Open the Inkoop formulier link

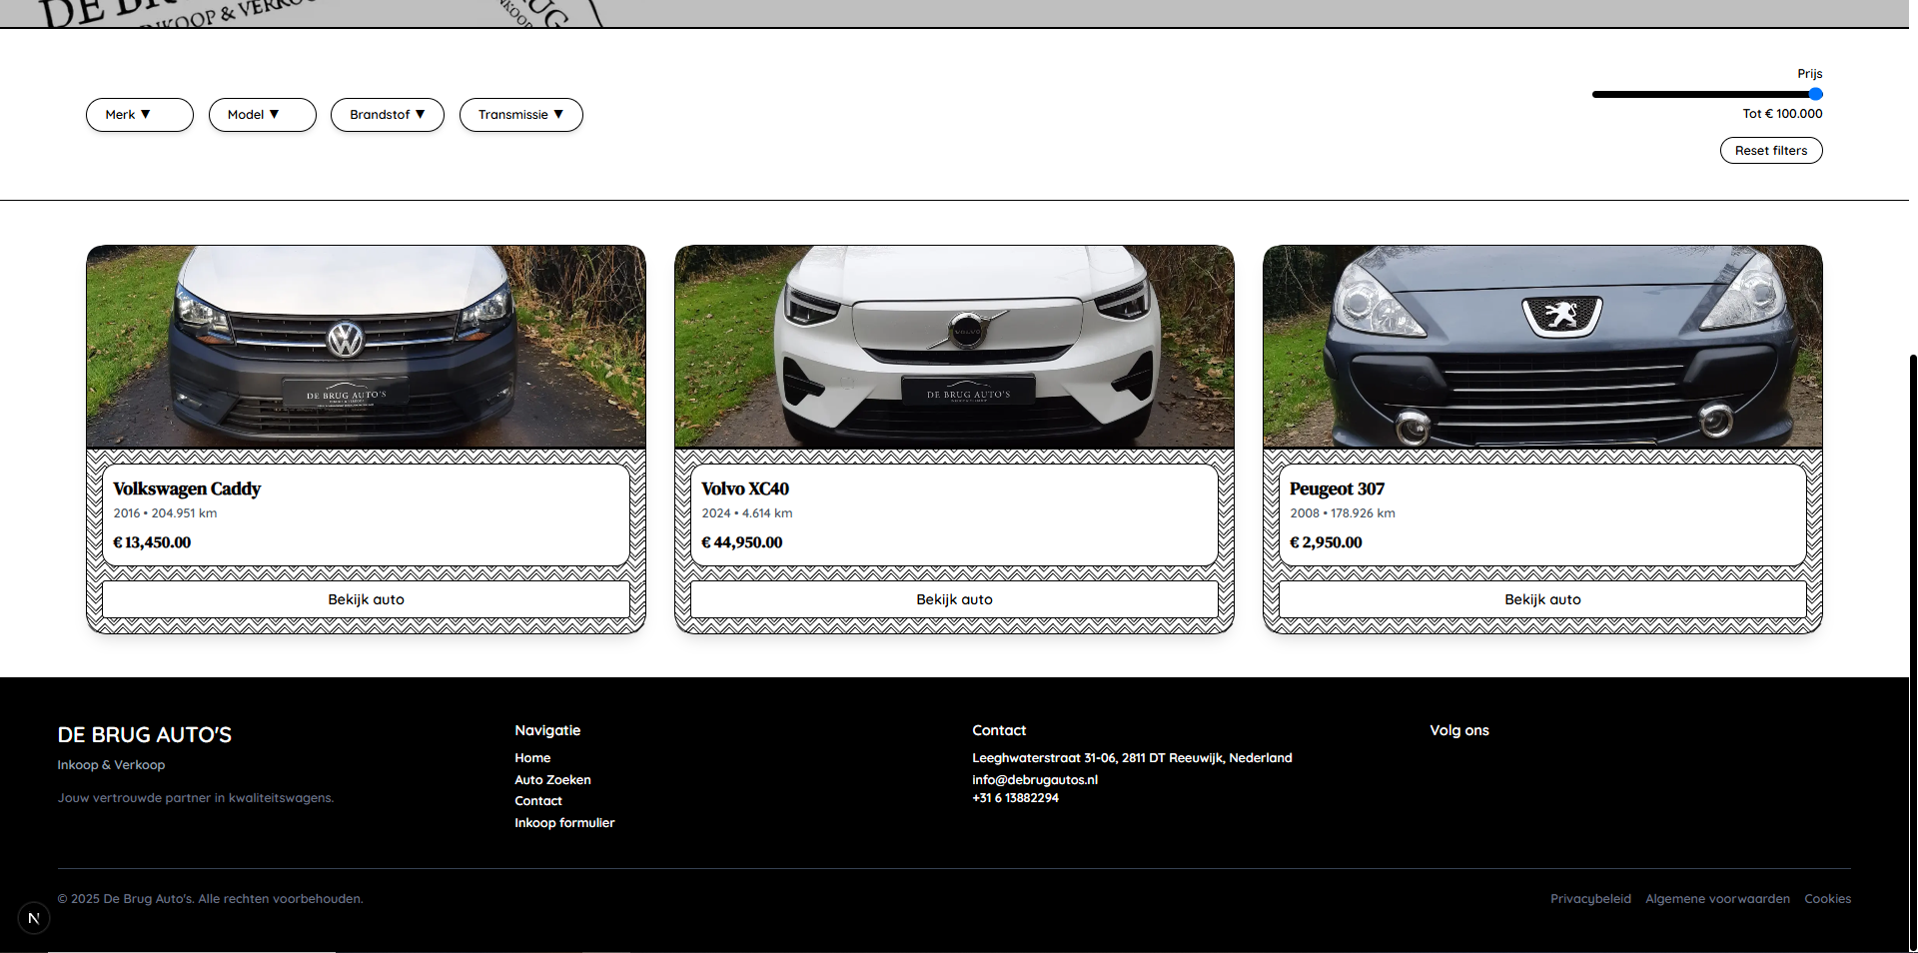coord(564,823)
